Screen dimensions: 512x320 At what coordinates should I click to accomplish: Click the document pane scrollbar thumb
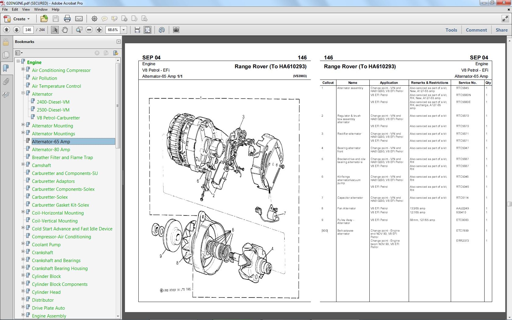(509, 204)
